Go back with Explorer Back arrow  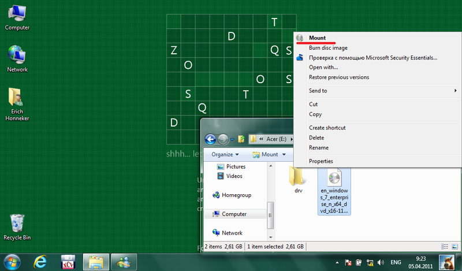tap(210, 139)
